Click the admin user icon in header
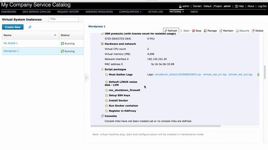The height and width of the screenshot is (150, 268). click(180, 6)
